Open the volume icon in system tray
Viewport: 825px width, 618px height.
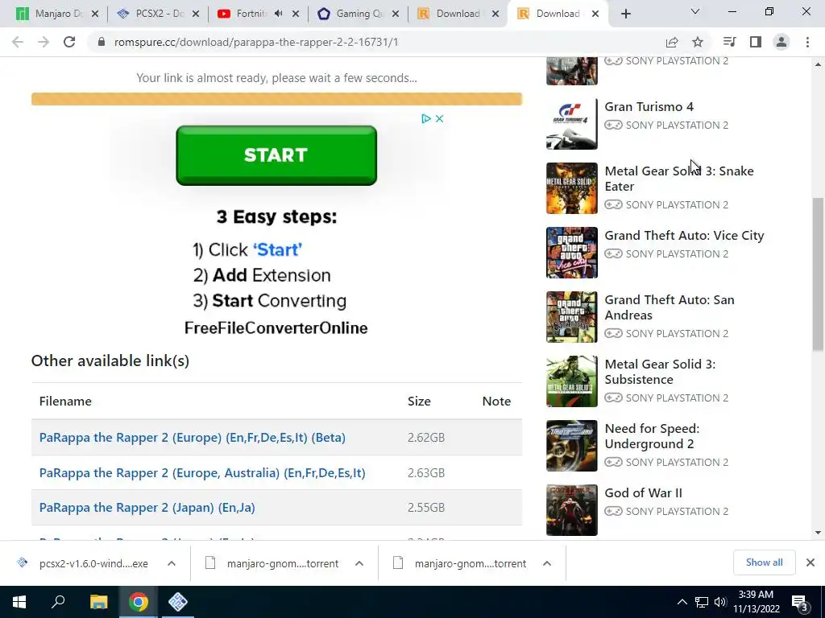click(x=719, y=602)
